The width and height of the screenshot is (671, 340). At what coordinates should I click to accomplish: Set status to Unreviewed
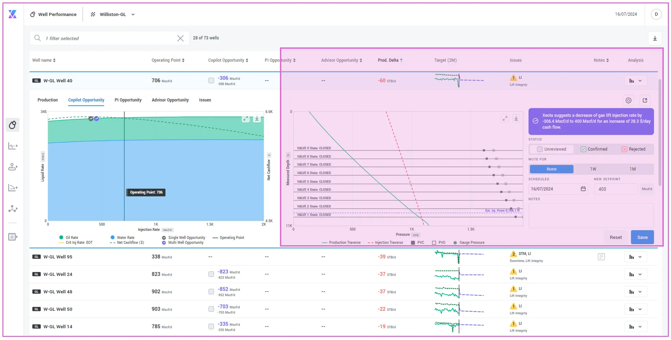(552, 149)
